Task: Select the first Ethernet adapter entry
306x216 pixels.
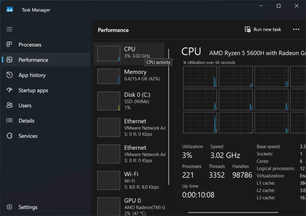Action: (129, 128)
